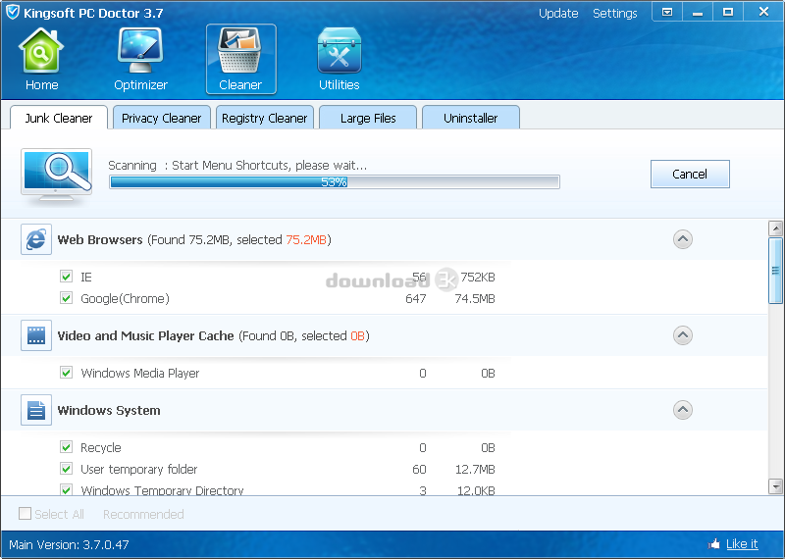
Task: Click the thumbs-up icon beside Like it
Action: tap(714, 544)
